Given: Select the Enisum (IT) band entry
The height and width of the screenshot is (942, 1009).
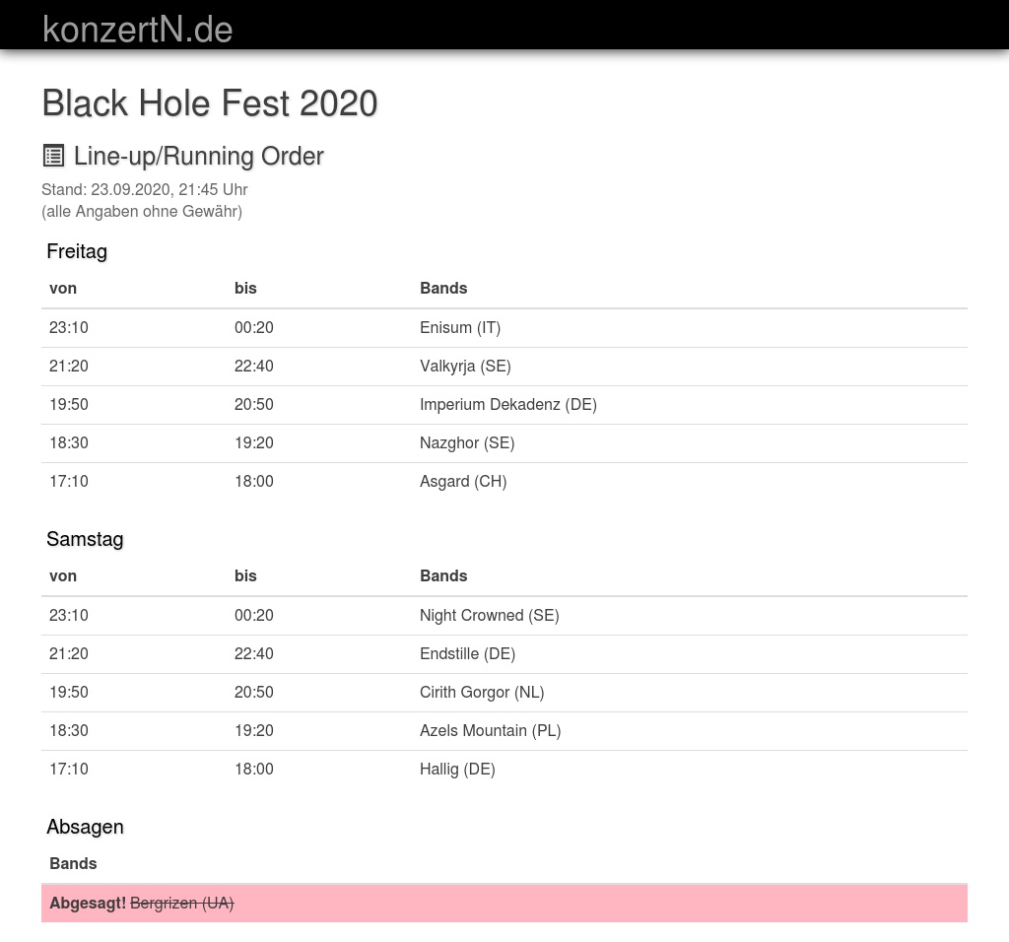Looking at the screenshot, I should coord(460,328).
